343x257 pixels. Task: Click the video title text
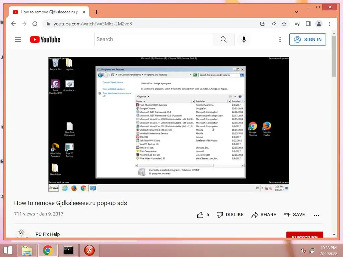point(70,203)
